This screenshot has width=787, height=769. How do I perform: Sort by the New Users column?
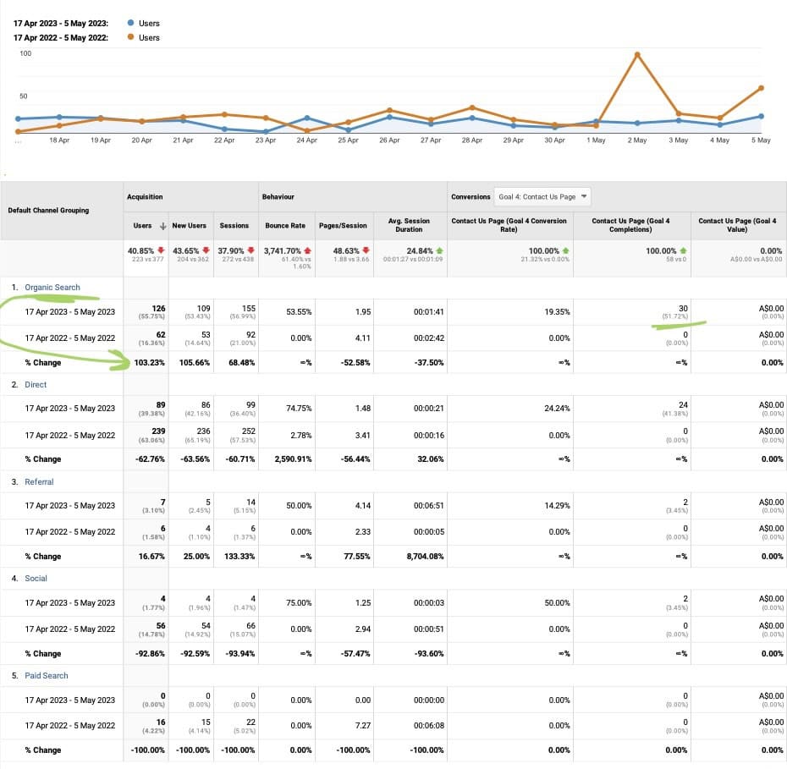click(190, 226)
